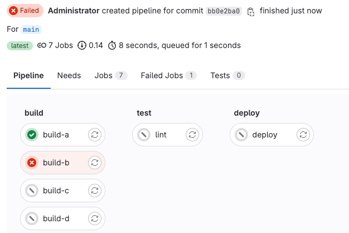The width and height of the screenshot is (349, 233).
Task: Retry the failed build-b job
Action: coord(95,163)
